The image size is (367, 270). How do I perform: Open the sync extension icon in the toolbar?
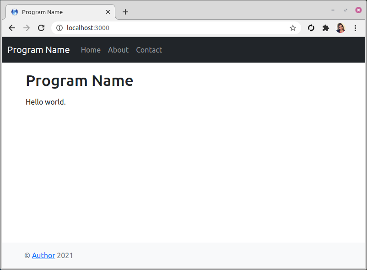[x=311, y=28]
